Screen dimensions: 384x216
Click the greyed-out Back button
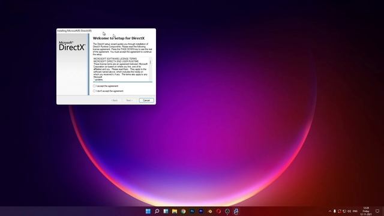(x=115, y=100)
